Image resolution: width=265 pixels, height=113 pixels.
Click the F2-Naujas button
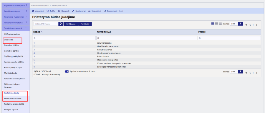[x=71, y=24]
